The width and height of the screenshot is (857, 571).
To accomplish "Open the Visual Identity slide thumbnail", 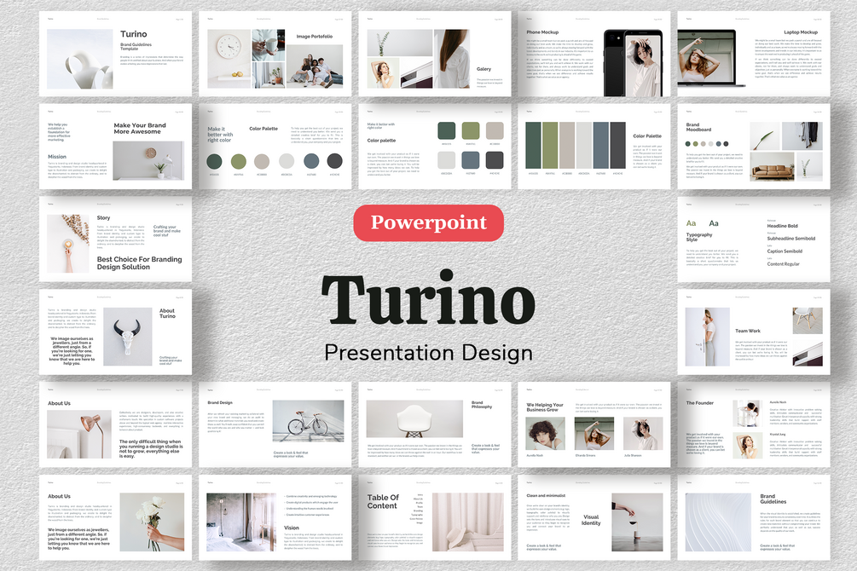I will point(594,517).
